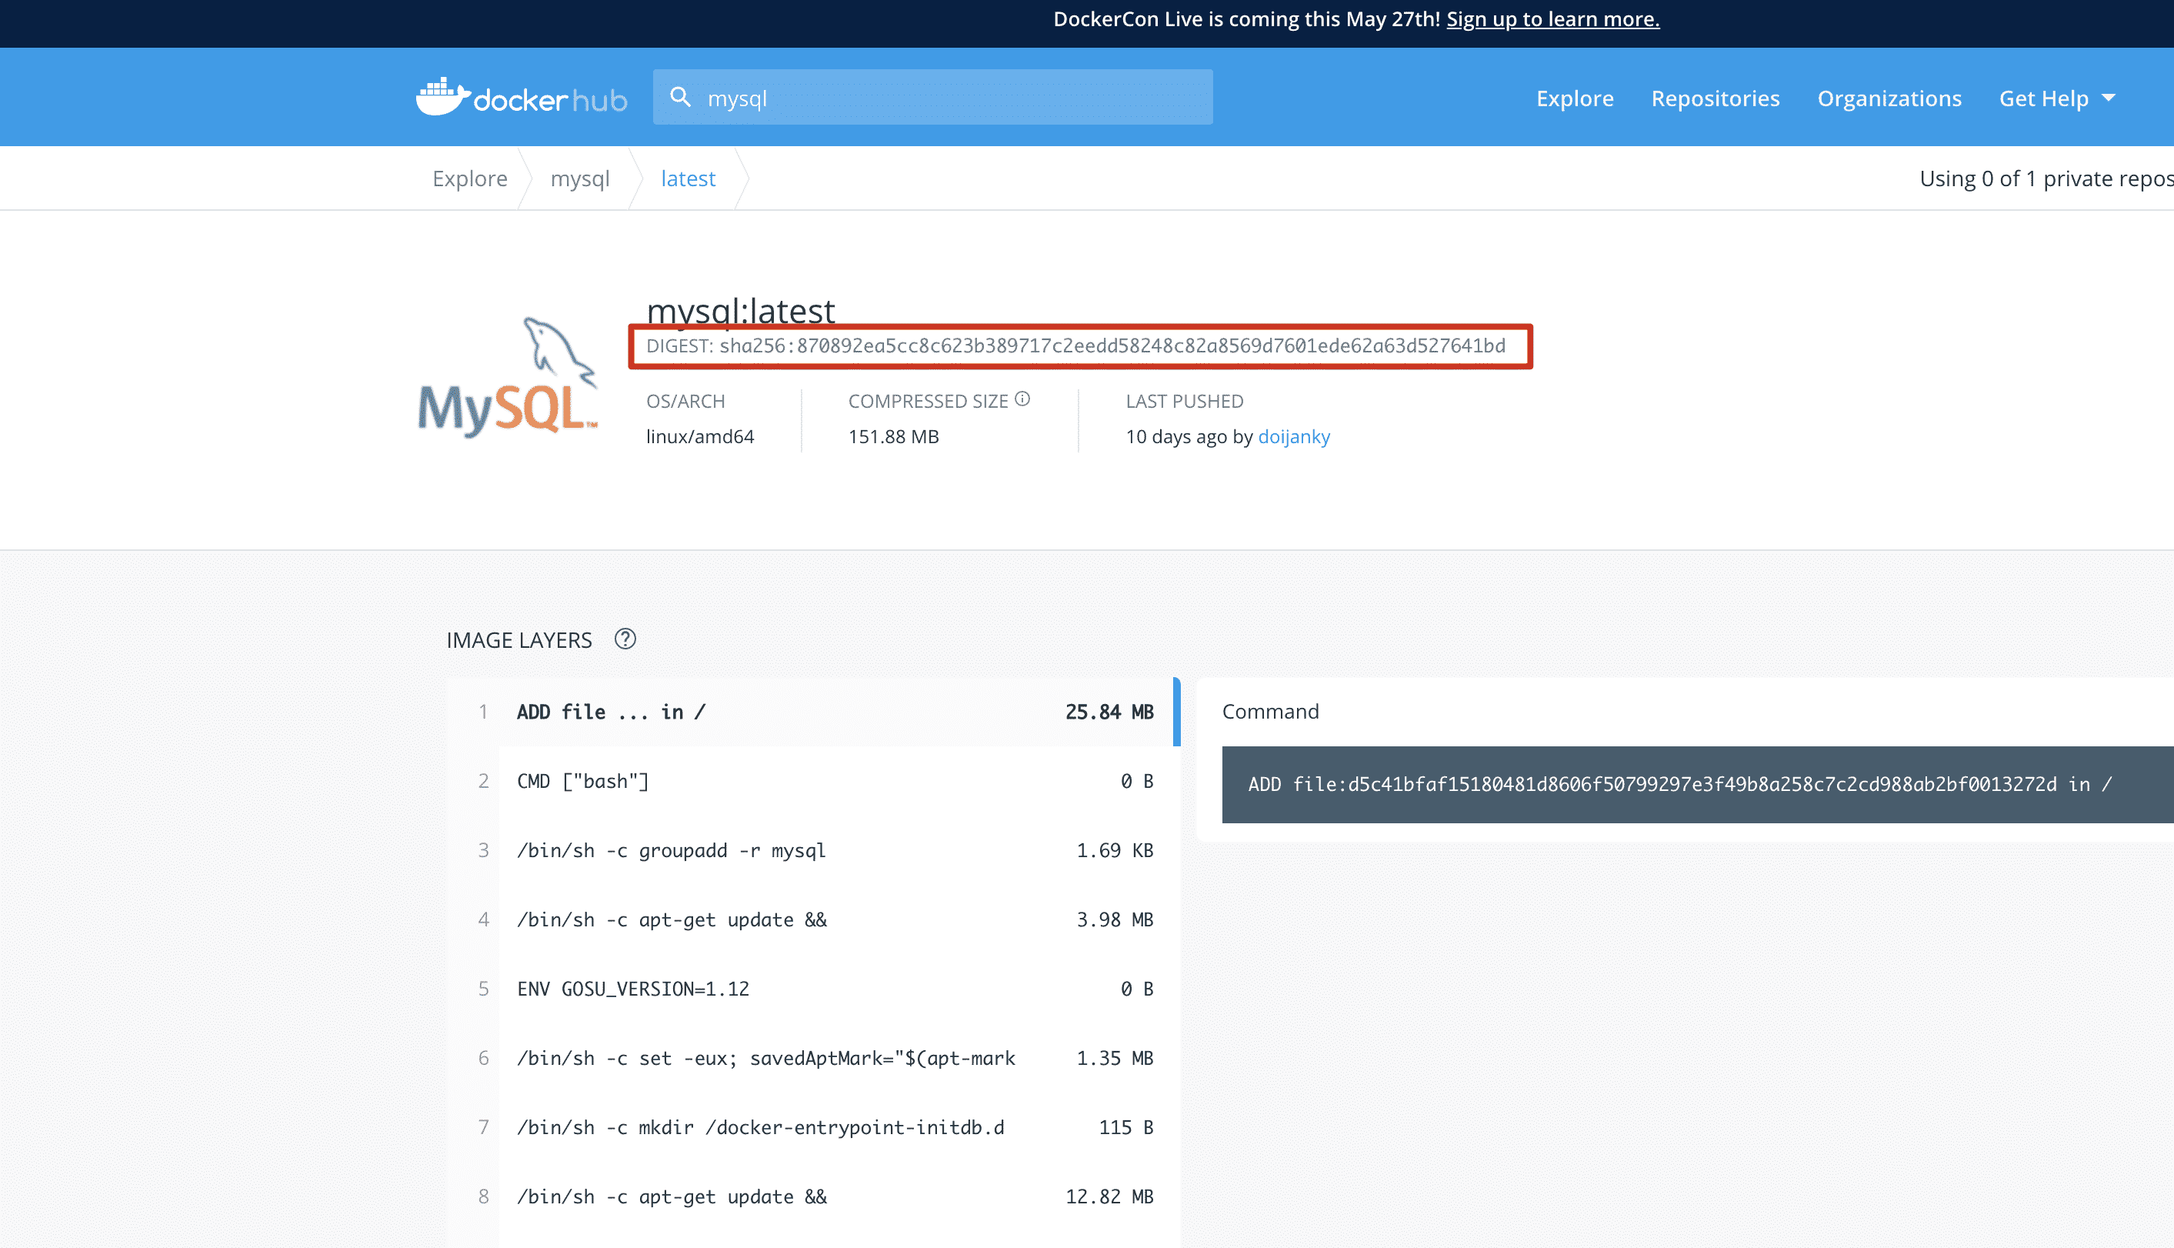Go to Repositories in top nav
2174x1248 pixels.
point(1715,98)
